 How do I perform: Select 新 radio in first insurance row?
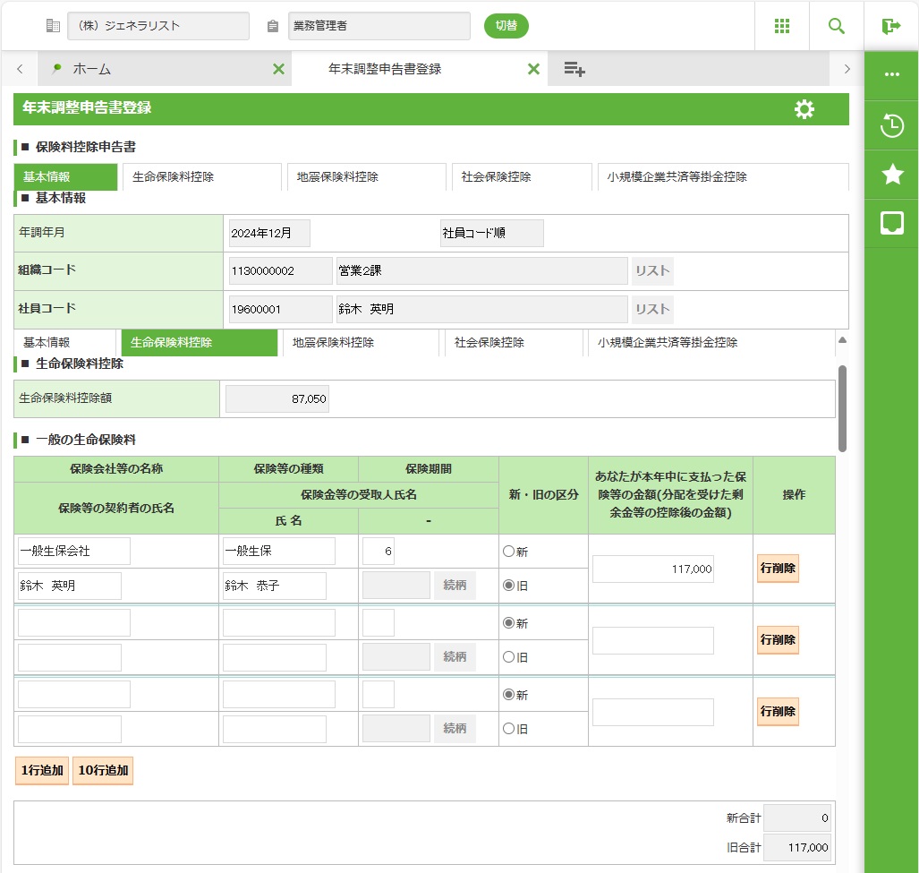coord(509,552)
